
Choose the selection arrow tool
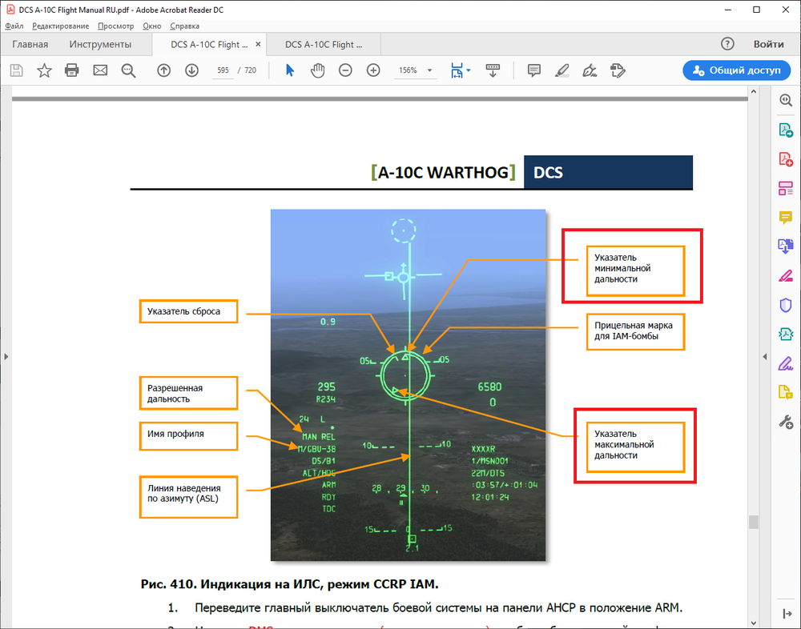[290, 70]
